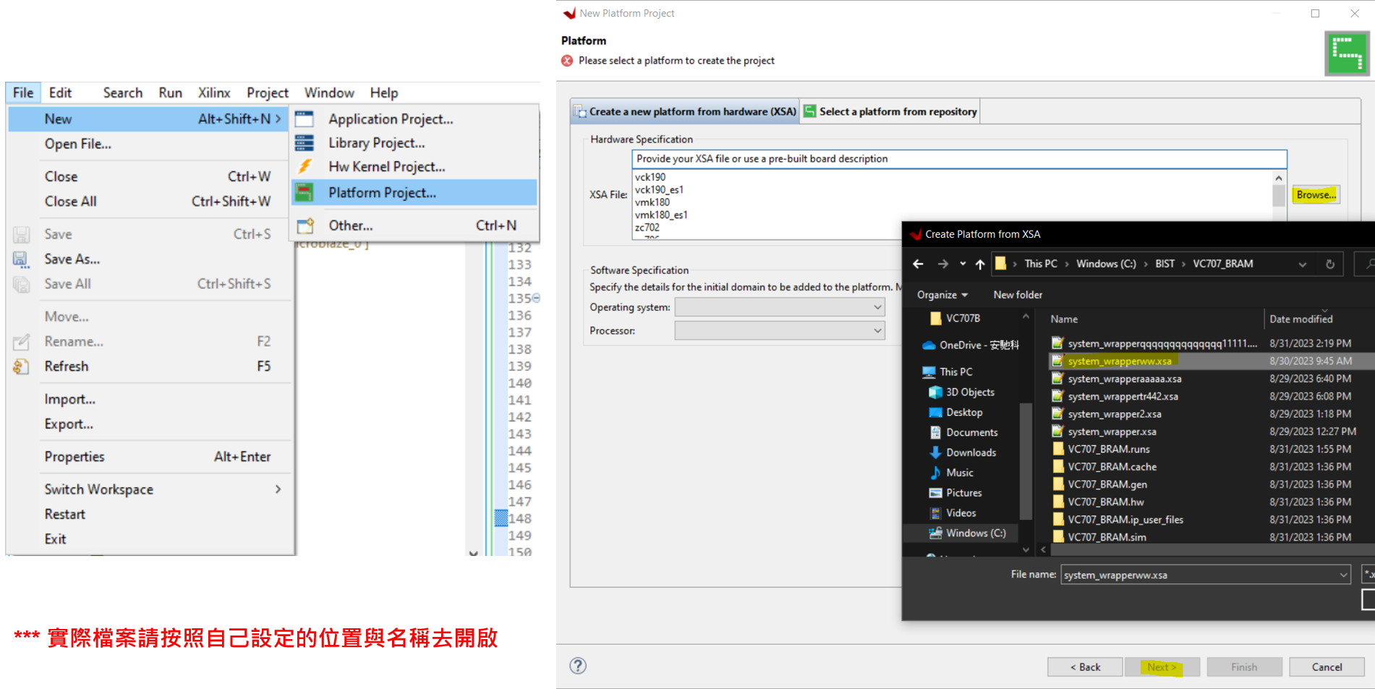Click the XSA description text field

(x=959, y=159)
